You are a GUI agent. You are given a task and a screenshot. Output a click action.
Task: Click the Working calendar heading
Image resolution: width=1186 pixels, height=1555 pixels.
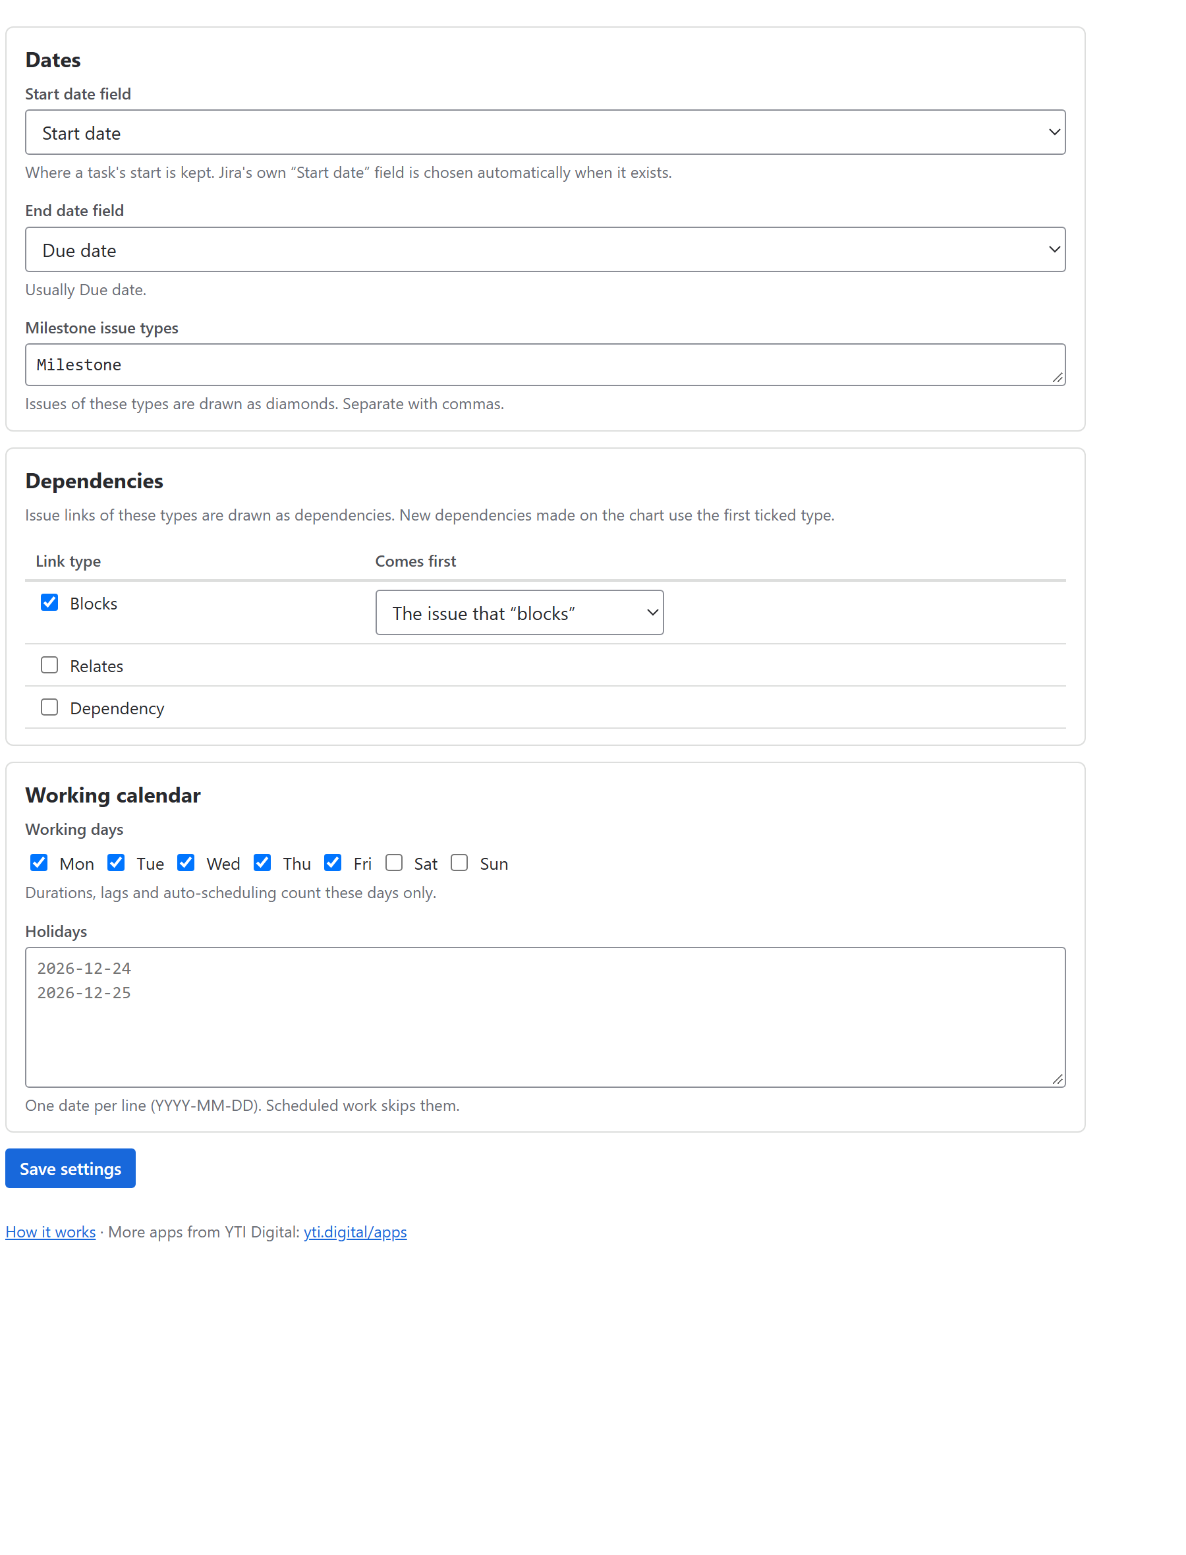click(x=113, y=795)
